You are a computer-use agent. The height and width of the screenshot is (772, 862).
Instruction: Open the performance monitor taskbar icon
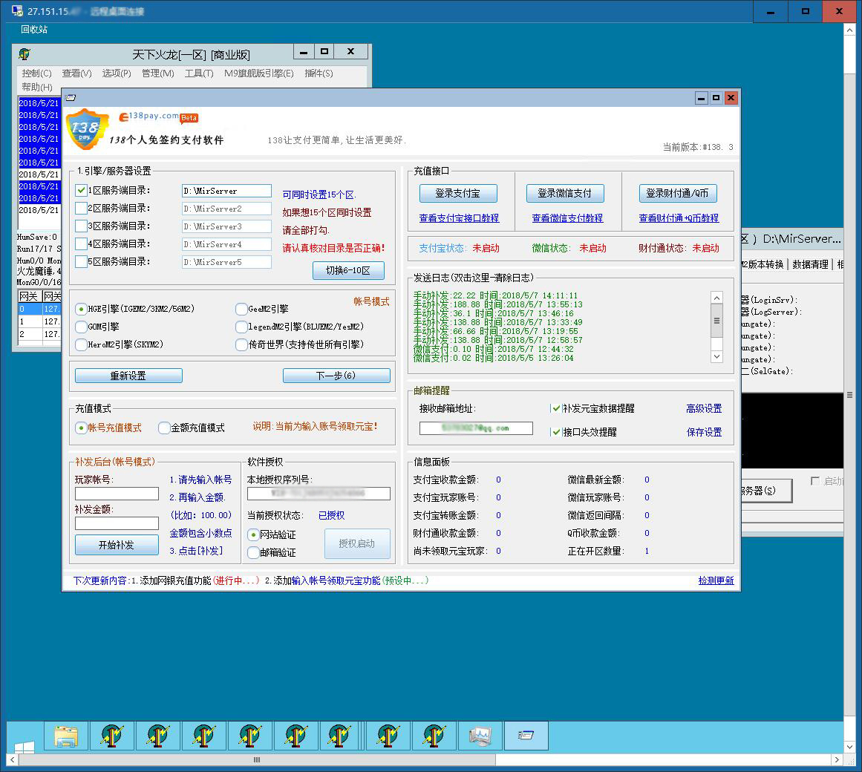[480, 736]
